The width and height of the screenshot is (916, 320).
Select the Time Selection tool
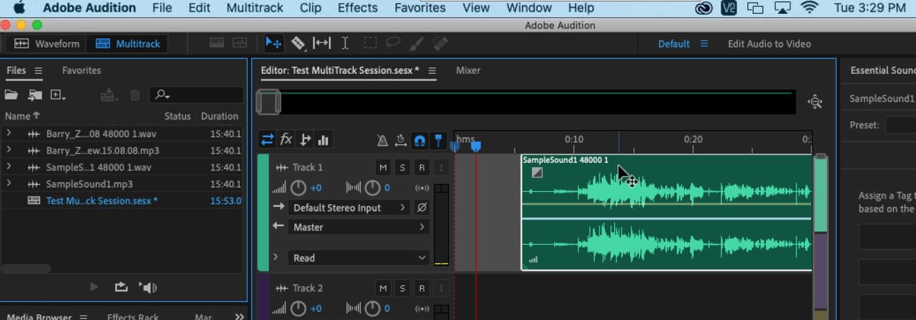pos(345,43)
